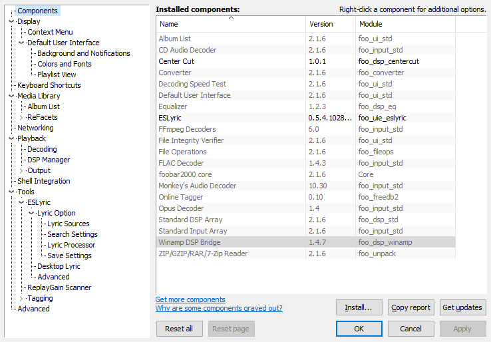Screen dimensions: 491x342
Task: Expand the ReFacets node
Action: pyautogui.click(x=21, y=117)
